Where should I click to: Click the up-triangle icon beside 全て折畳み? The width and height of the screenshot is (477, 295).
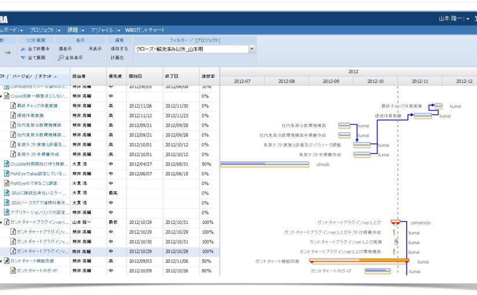pyautogui.click(x=23, y=49)
